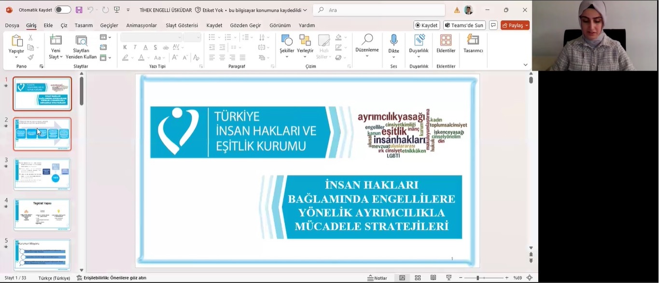Toggle Otomatik Kaydet switch

(x=63, y=10)
